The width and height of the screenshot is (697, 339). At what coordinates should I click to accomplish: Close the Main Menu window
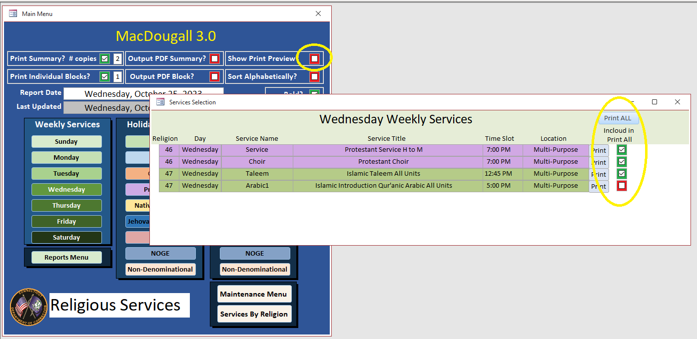click(318, 13)
